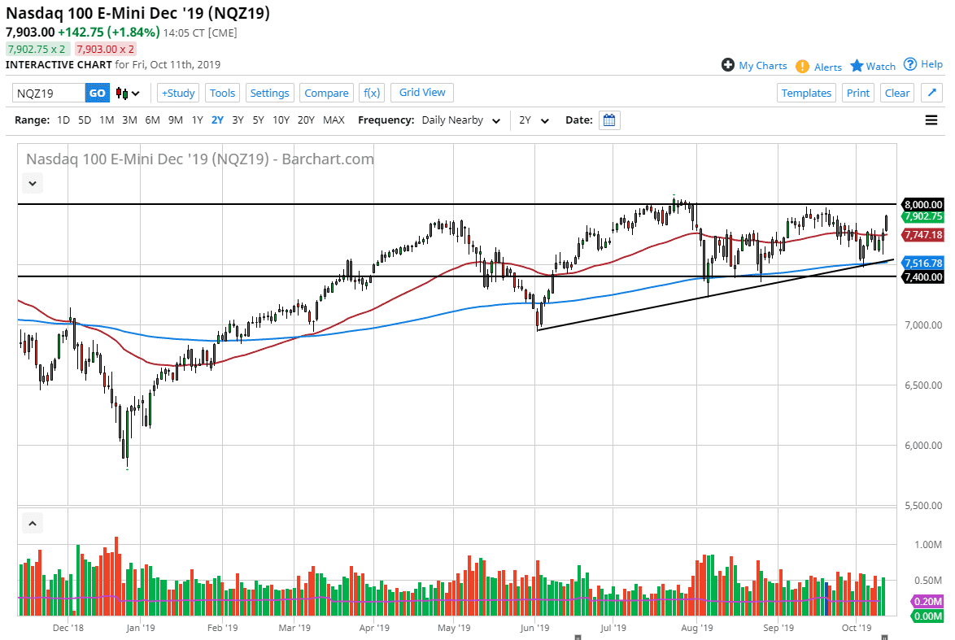Click the hamburger menu icon
Screen dimensions: 955x640
click(931, 120)
